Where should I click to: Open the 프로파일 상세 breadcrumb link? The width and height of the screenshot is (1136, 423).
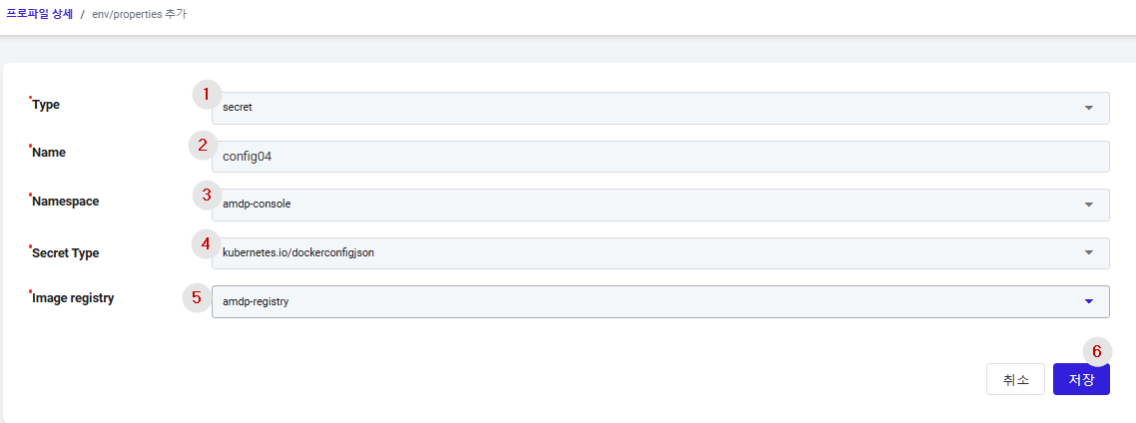pos(40,14)
